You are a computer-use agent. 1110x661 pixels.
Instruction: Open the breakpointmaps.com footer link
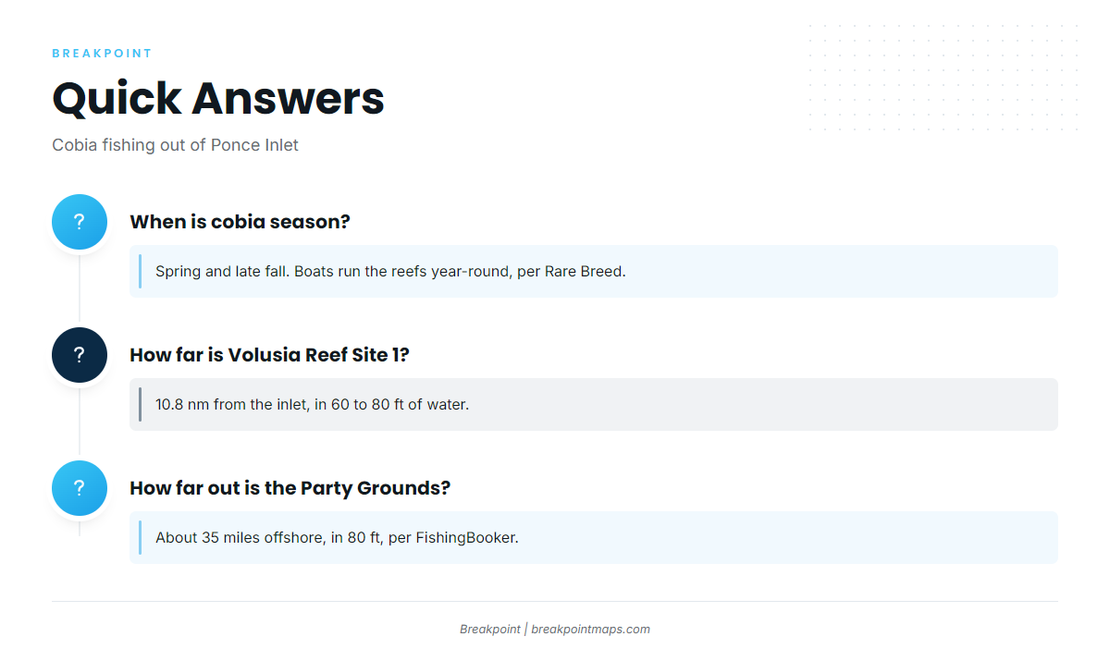tap(590, 629)
